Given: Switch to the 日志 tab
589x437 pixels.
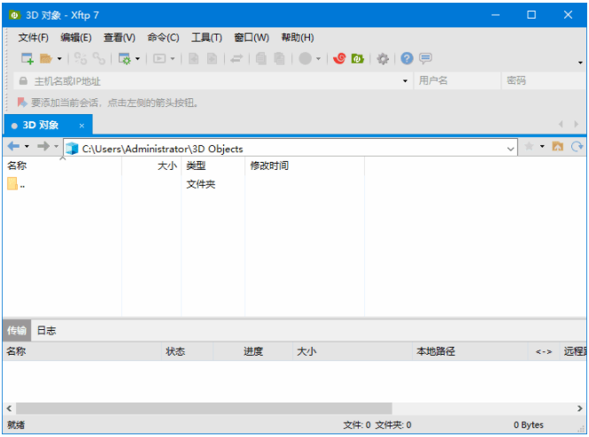Looking at the screenshot, I should [x=46, y=331].
